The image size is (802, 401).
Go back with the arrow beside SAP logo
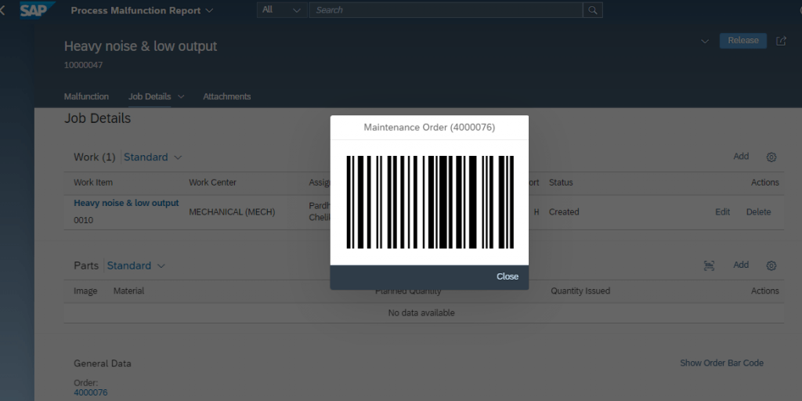2,10
